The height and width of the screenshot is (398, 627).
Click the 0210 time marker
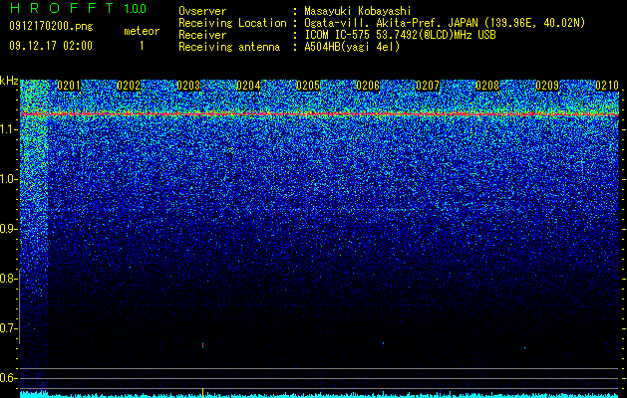point(607,86)
